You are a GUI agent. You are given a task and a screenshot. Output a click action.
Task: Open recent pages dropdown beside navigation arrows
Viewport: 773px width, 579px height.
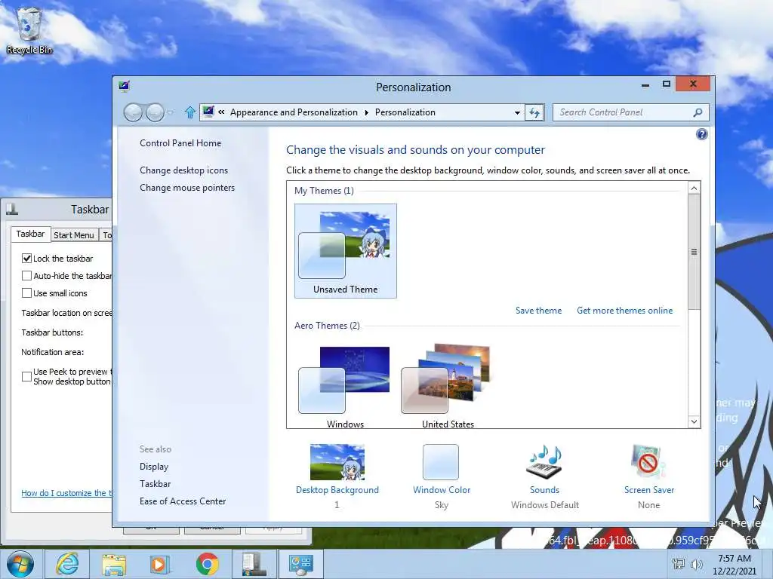(x=171, y=112)
